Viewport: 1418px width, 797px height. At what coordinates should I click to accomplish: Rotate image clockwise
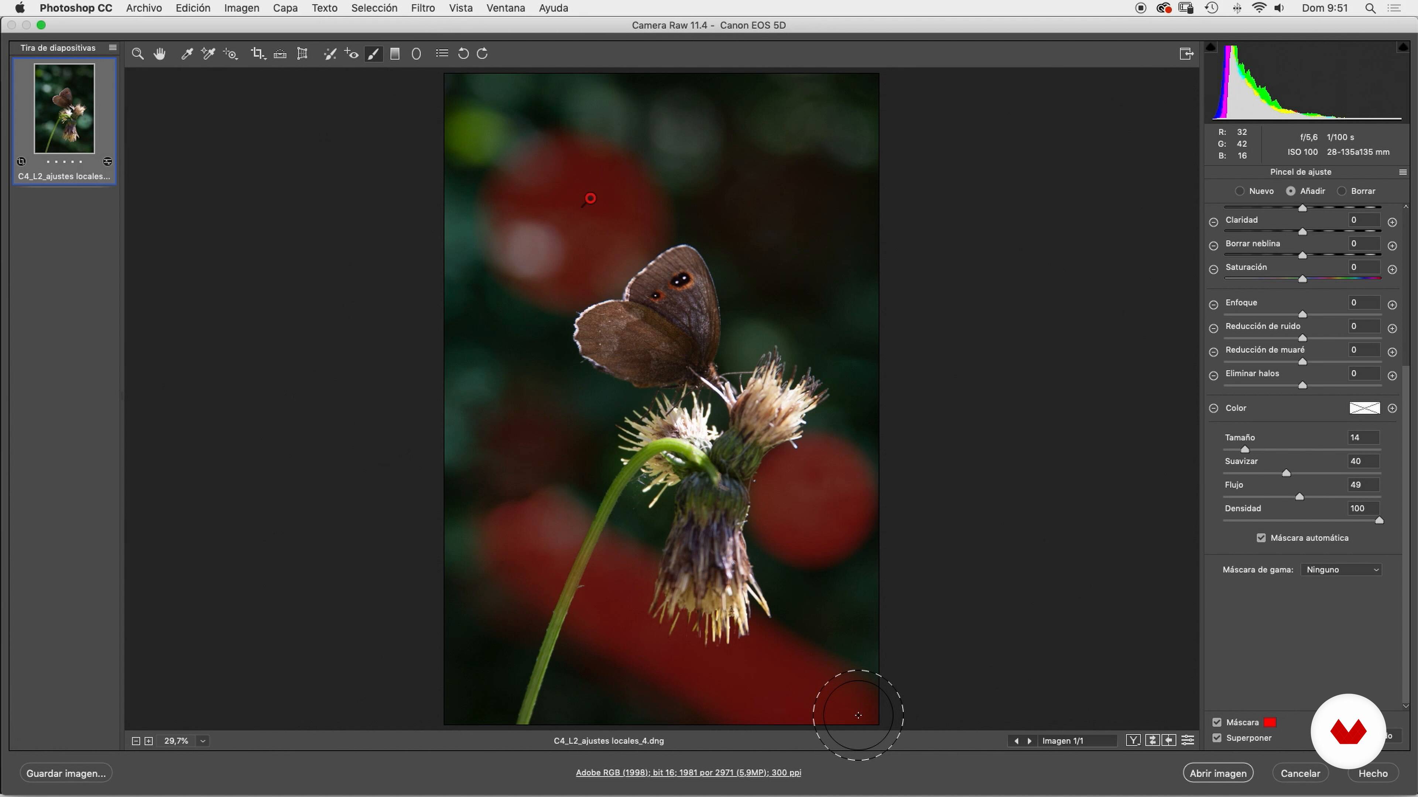tap(482, 54)
